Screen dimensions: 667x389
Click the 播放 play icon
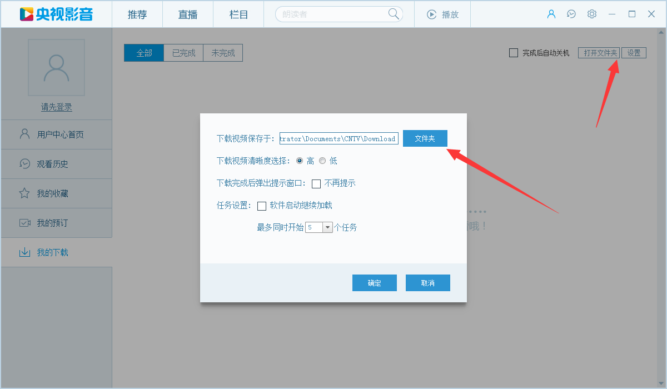pos(432,14)
